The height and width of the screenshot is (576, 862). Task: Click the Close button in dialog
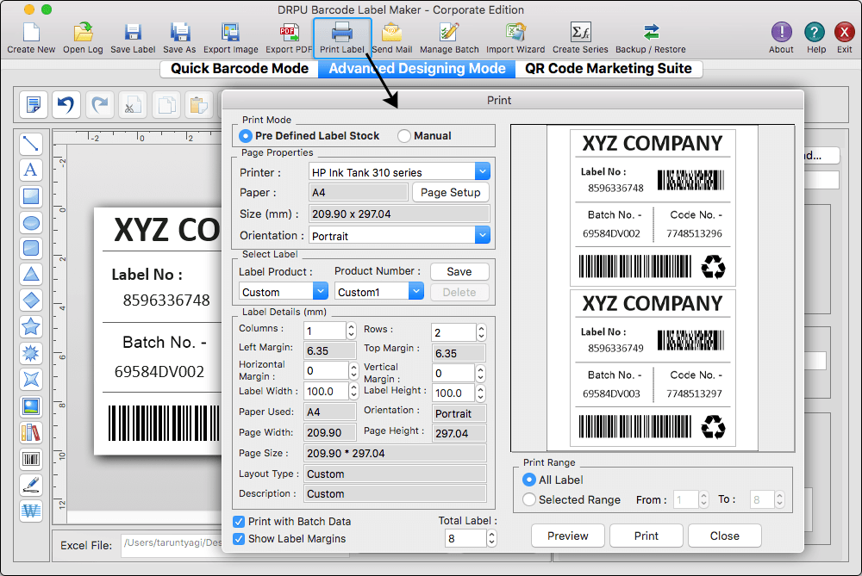click(724, 536)
